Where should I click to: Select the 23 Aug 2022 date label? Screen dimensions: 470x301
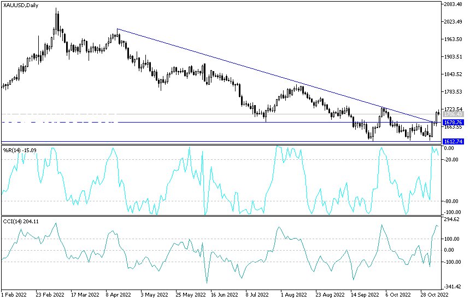[x=330, y=294]
